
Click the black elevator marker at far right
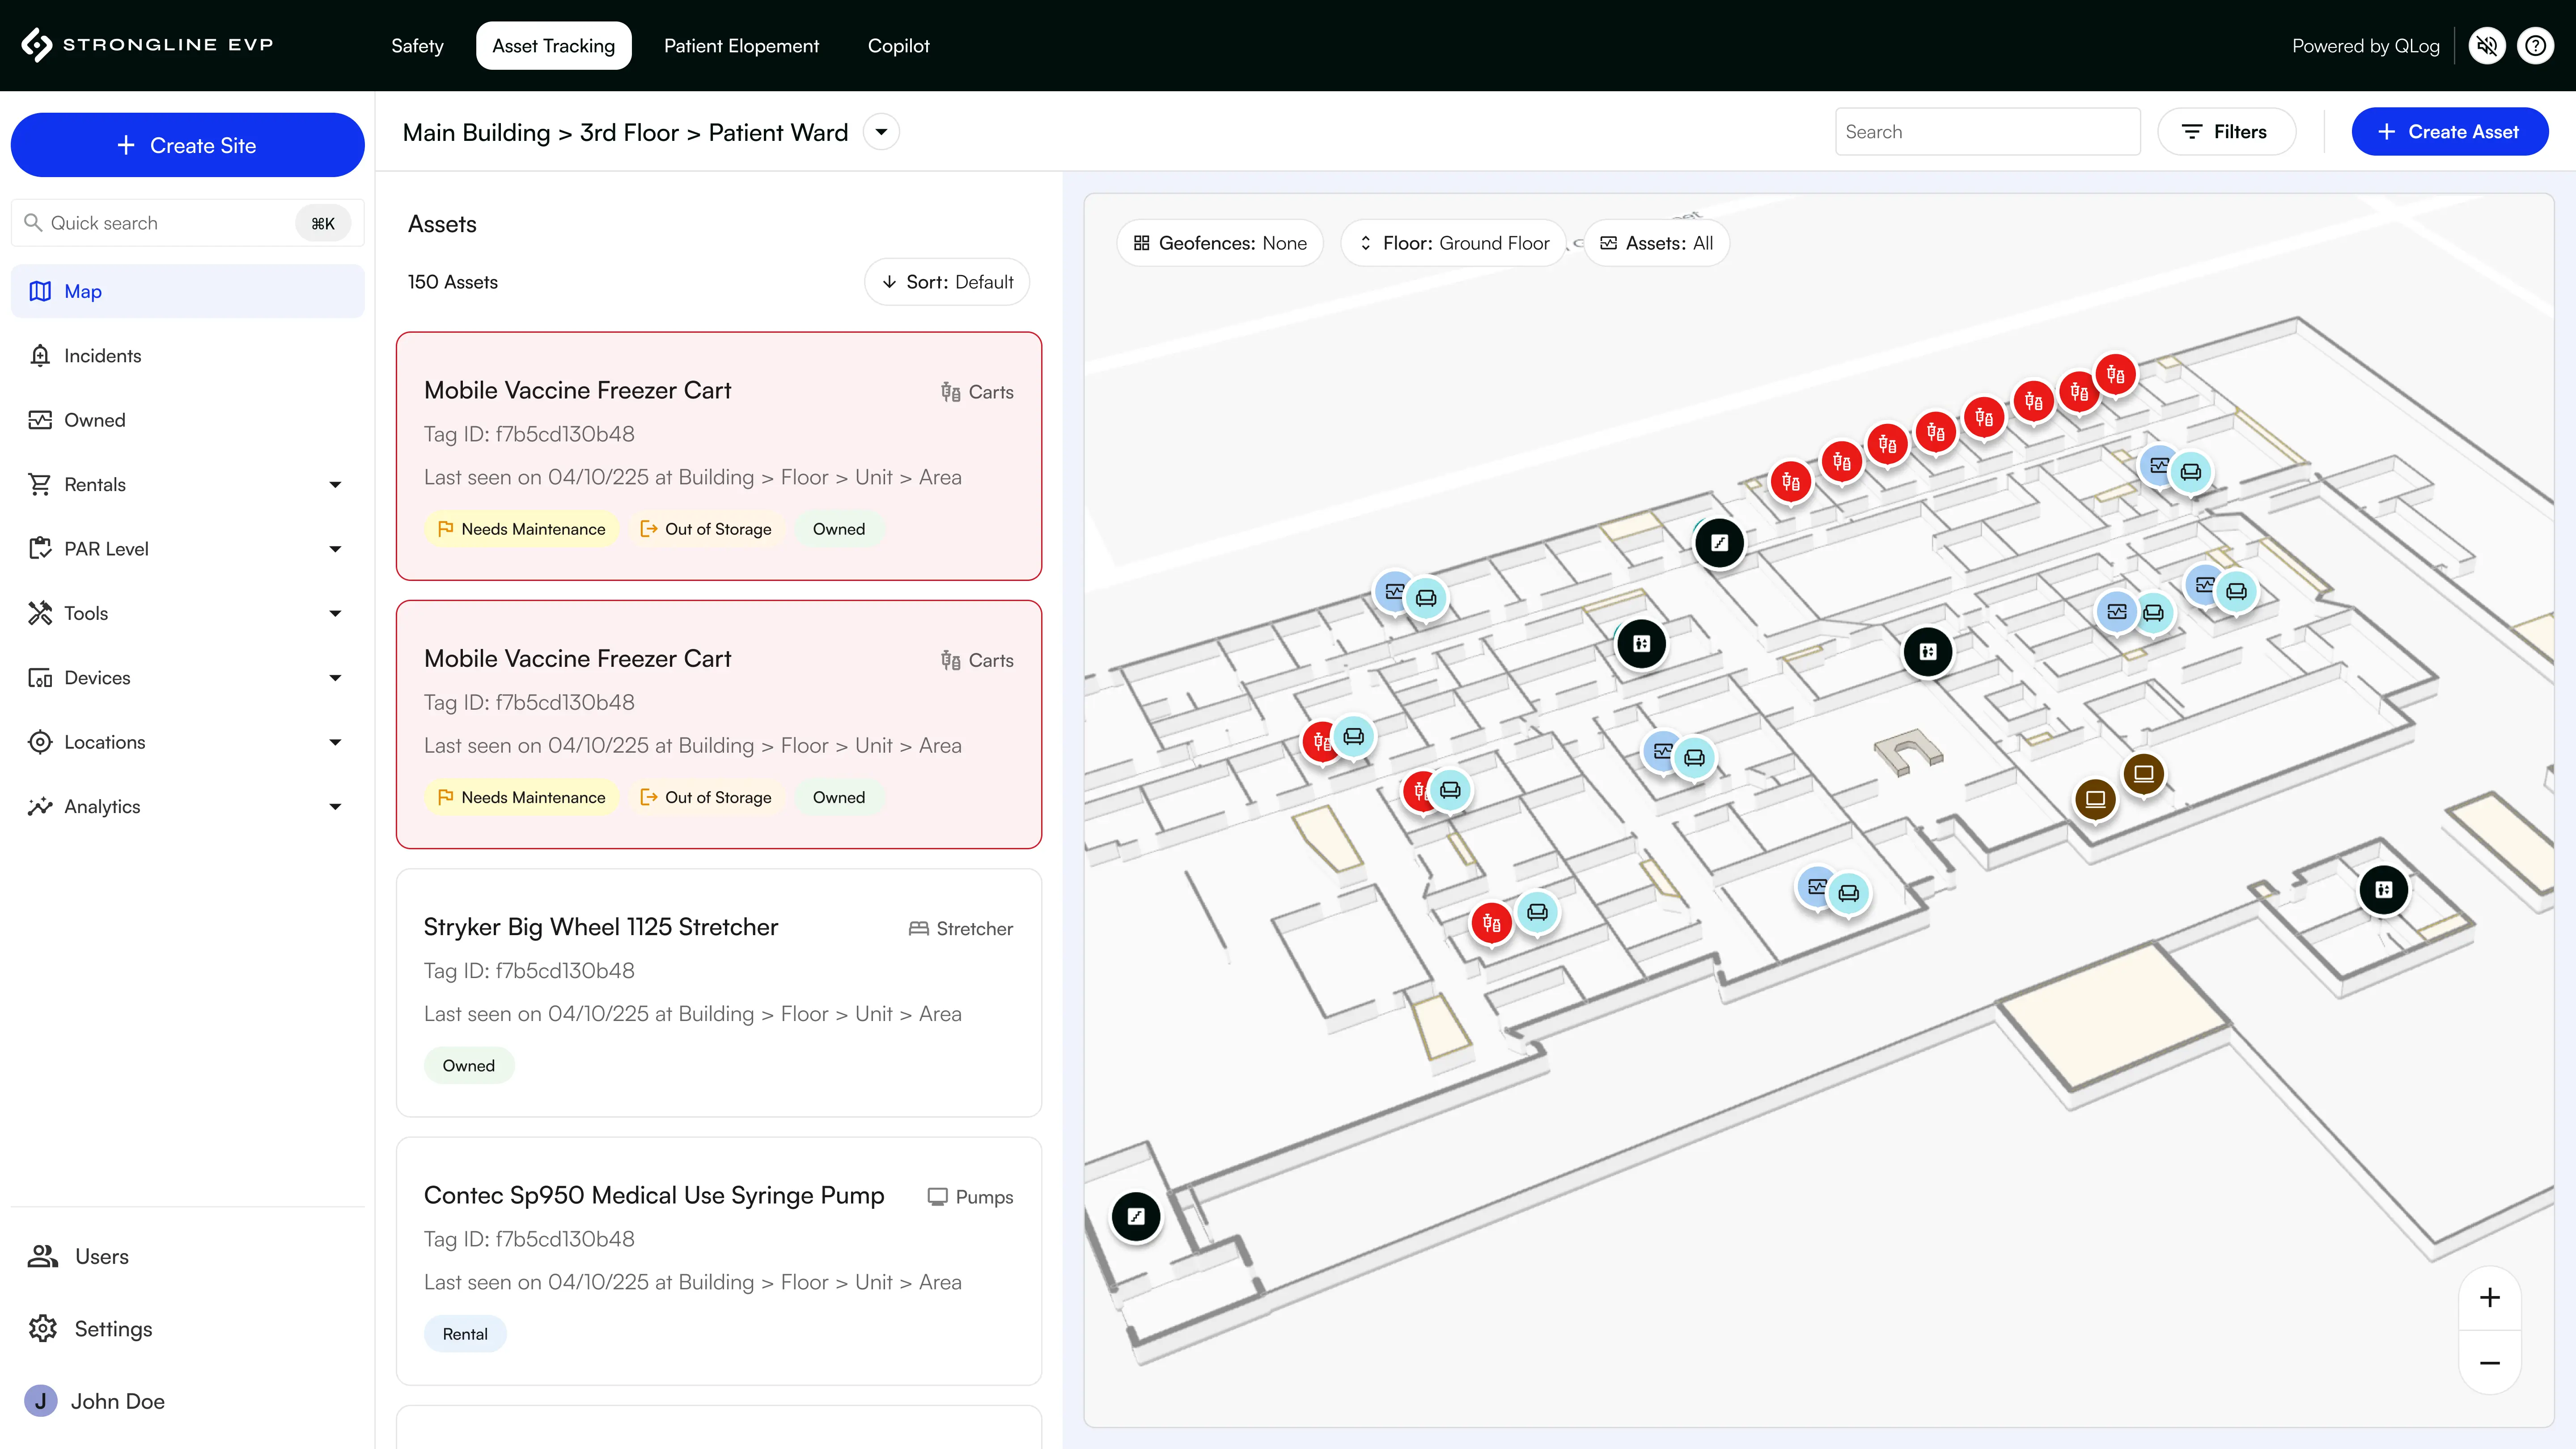pyautogui.click(x=2384, y=890)
